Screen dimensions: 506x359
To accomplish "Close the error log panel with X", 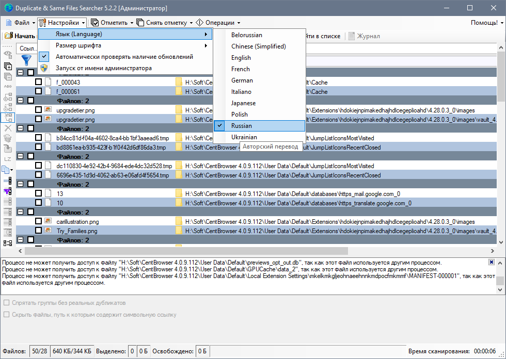I will pyautogui.click(x=491, y=262).
